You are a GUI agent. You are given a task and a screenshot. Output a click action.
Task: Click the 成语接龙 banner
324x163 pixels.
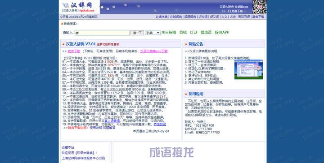click(171, 152)
